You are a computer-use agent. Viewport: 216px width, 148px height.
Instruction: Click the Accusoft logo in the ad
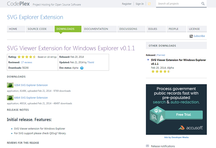coord(190,128)
